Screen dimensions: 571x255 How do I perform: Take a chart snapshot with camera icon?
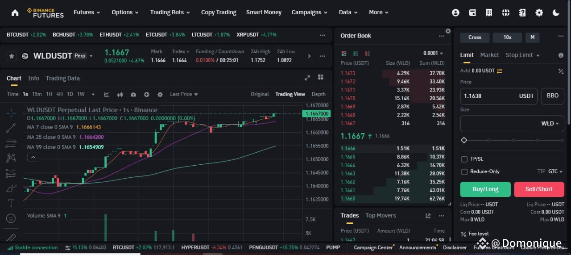click(133, 94)
